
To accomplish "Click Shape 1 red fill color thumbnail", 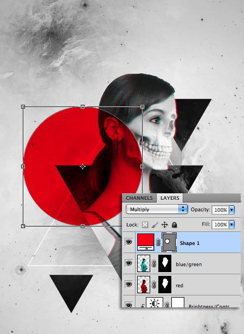I will tap(146, 242).
